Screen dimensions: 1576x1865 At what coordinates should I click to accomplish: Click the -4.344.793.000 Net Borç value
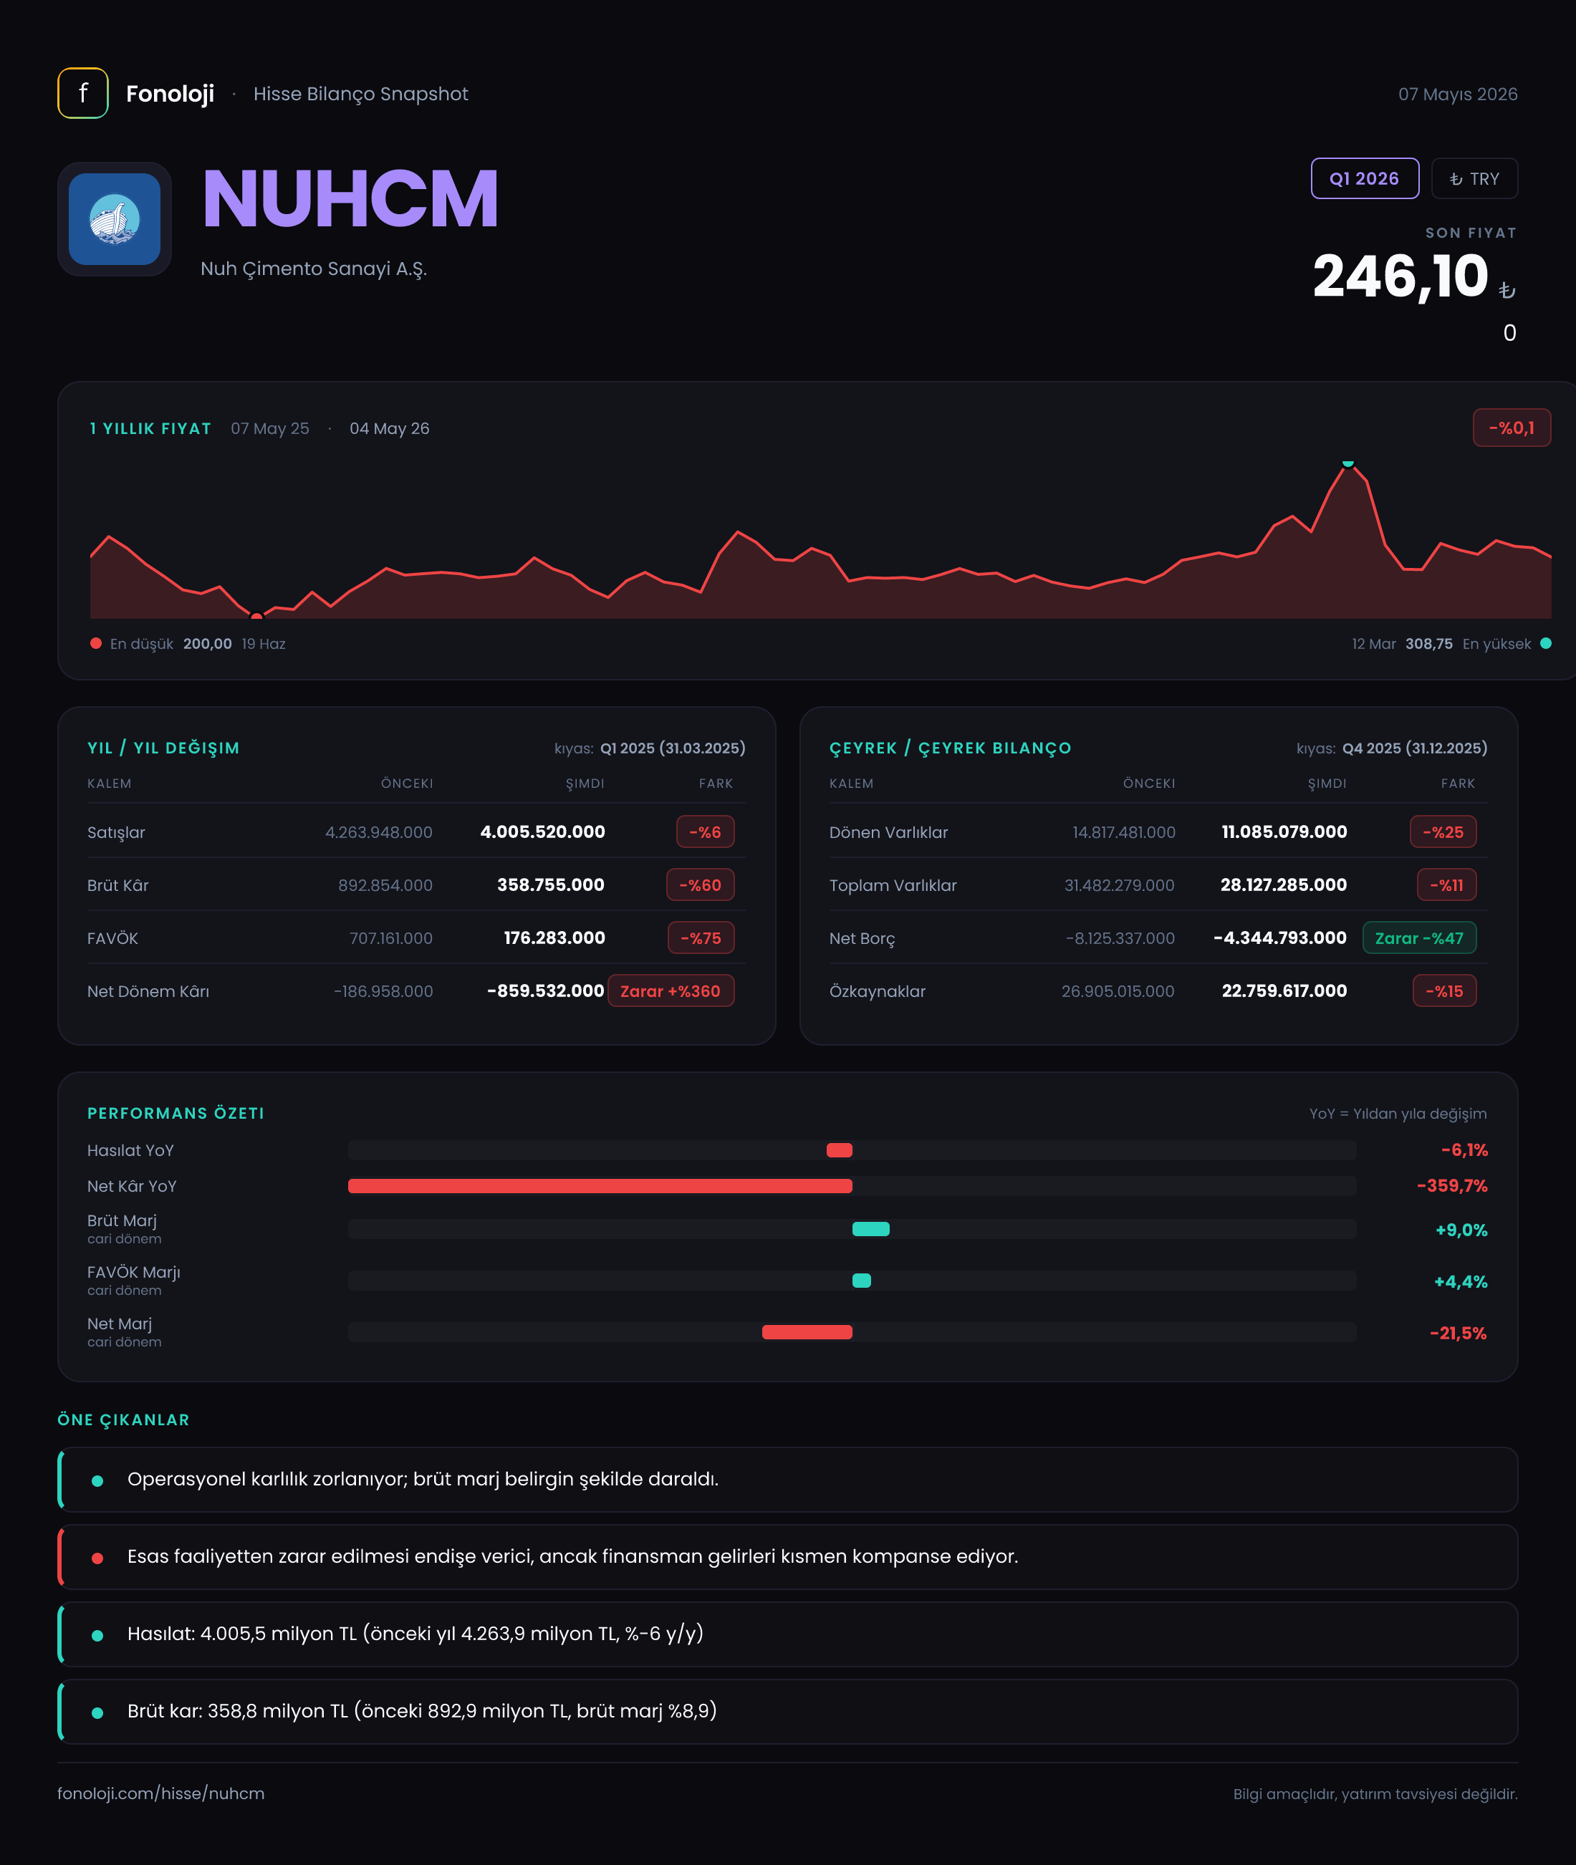pos(1279,938)
